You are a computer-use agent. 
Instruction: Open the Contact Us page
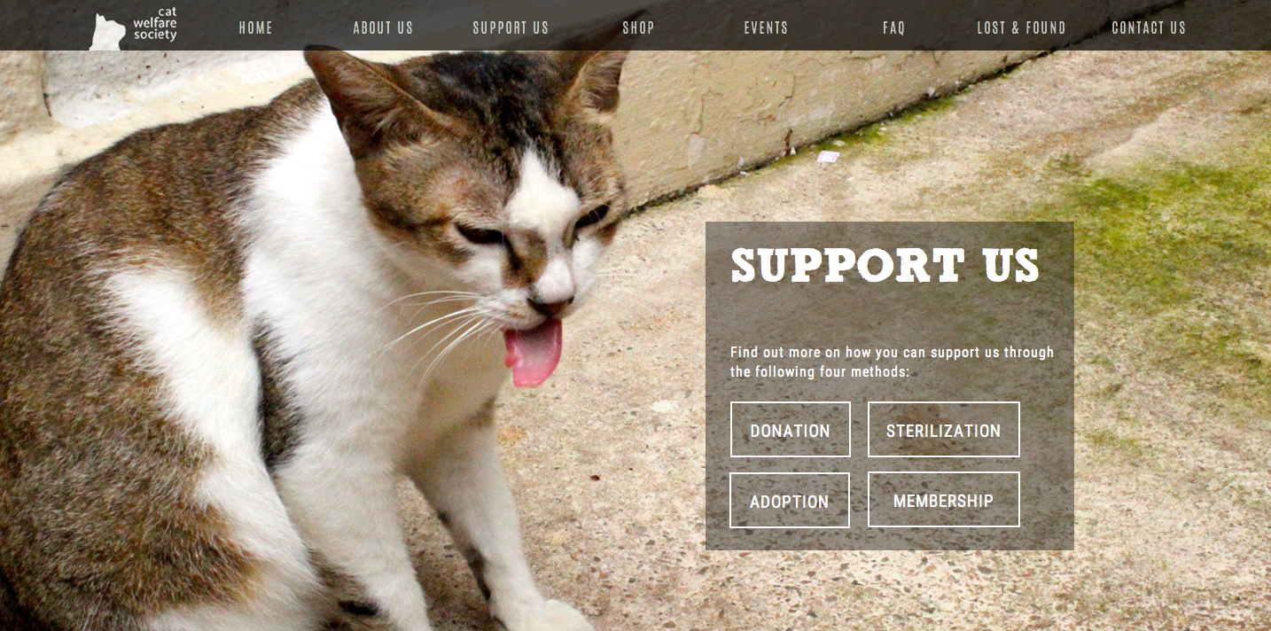click(x=1149, y=27)
